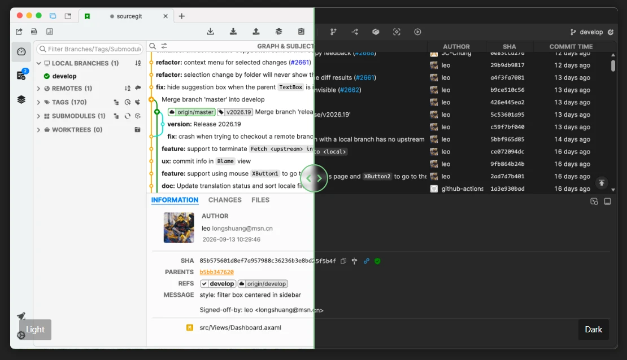
Task: Copy the commit SHA icon
Action: (x=343, y=261)
